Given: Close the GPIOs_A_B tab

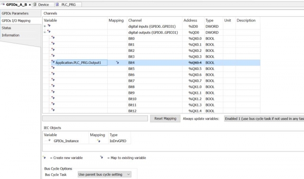Looking at the screenshot, I should pyautogui.click(x=30, y=5).
